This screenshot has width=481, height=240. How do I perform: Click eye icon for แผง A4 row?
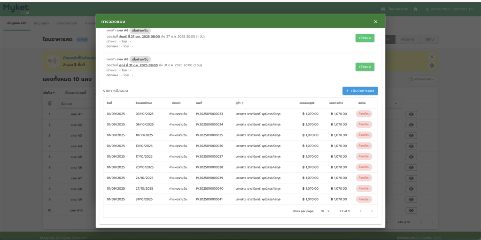(411, 146)
